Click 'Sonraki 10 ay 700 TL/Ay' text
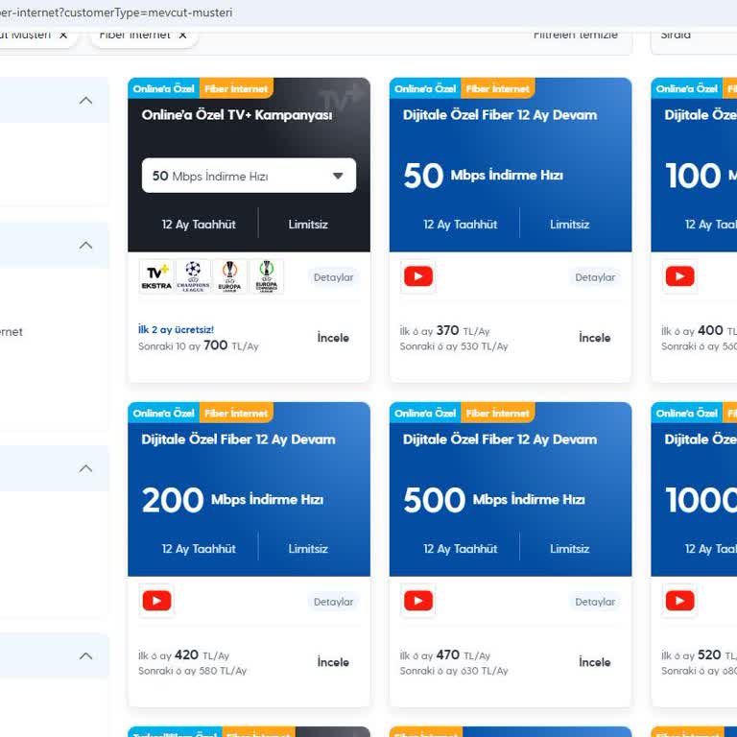Screen dimensions: 737x737 pos(199,345)
